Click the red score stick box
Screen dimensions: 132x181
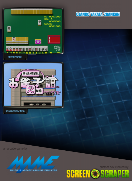pyautogui.click(x=54, y=39)
